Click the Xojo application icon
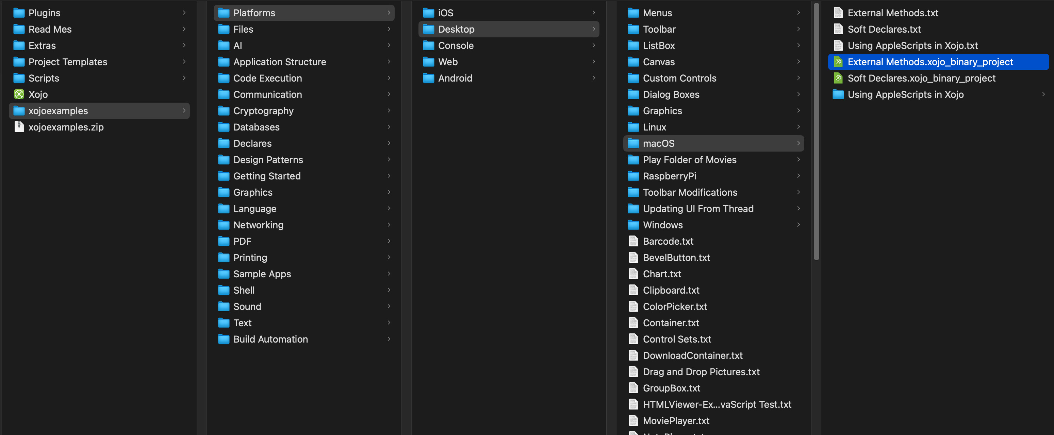This screenshot has width=1054, height=435. pos(19,94)
